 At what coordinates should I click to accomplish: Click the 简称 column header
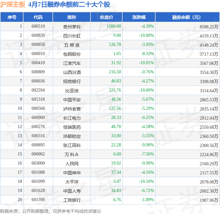pyautogui.click(x=72, y=17)
